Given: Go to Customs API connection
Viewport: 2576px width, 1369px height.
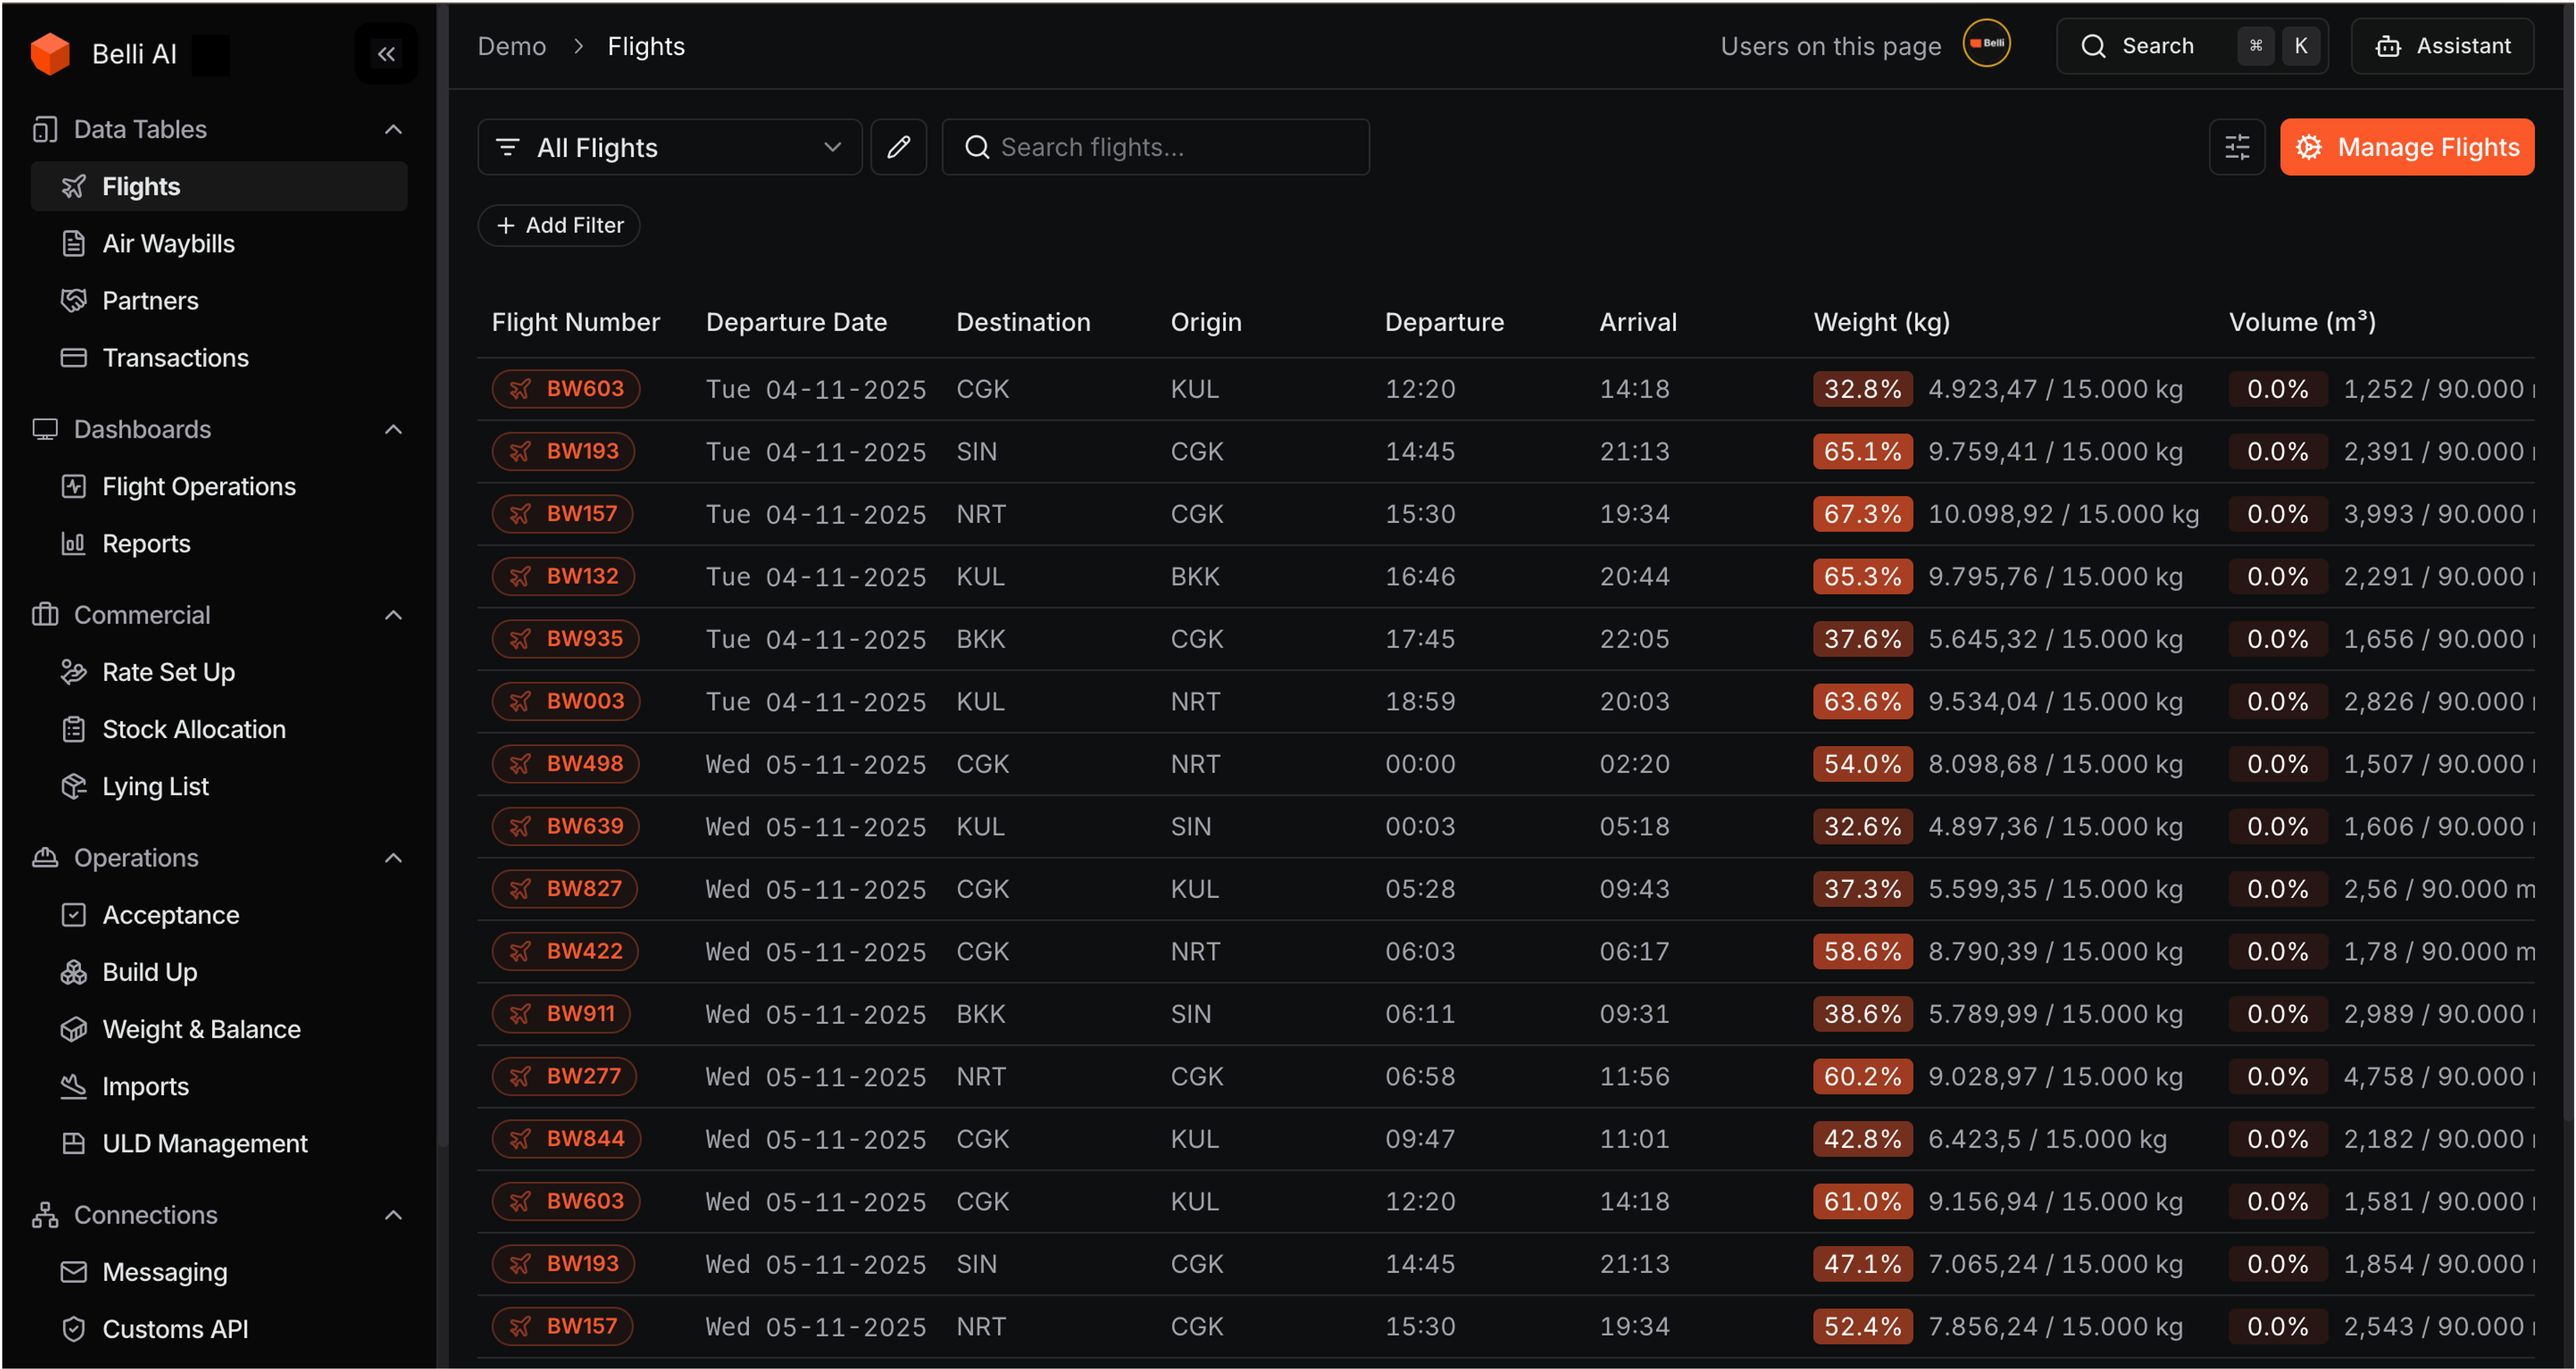Looking at the screenshot, I should [x=174, y=1329].
